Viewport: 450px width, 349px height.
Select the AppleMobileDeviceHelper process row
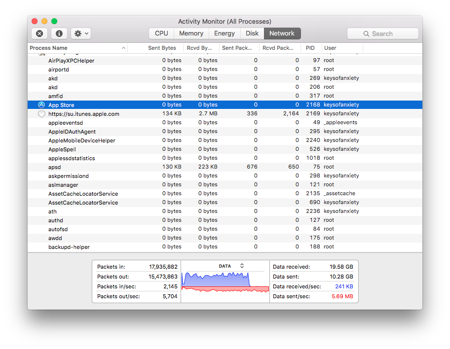tap(225, 140)
